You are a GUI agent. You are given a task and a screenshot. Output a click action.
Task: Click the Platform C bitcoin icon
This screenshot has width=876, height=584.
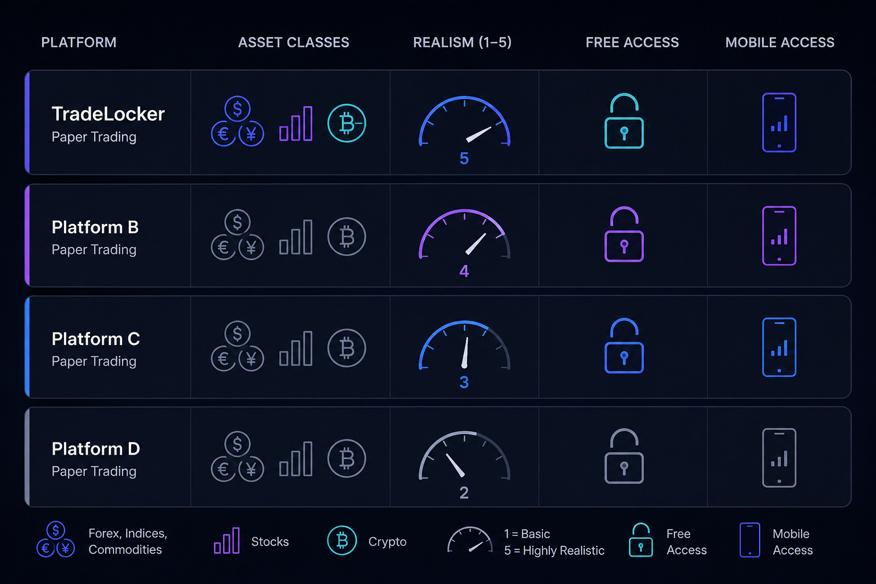click(347, 348)
